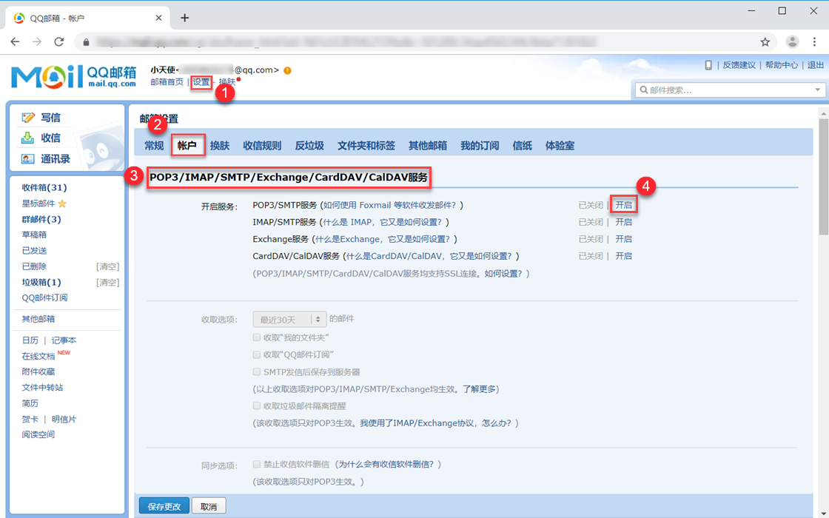
Task: Check SMTP发信后保存到服务器 checkbox
Action: click(256, 371)
